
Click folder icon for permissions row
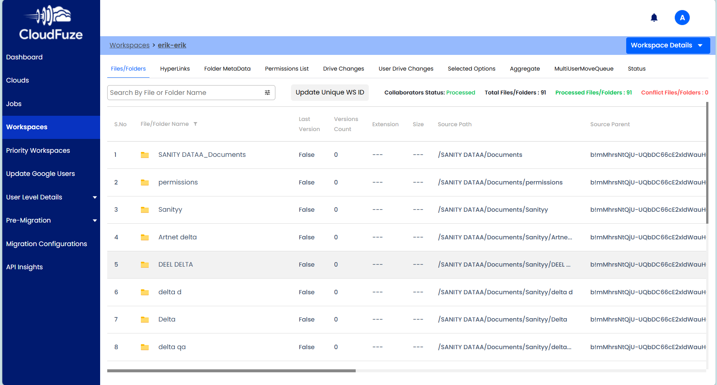145,183
